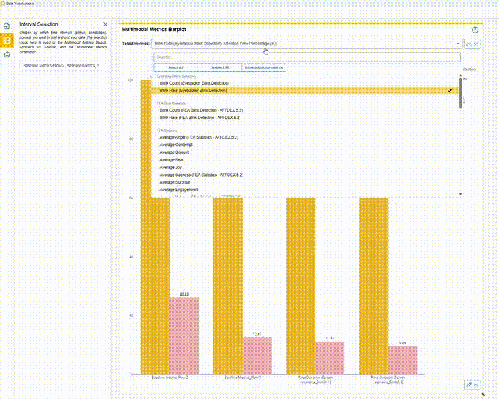Collapse the Select metrics dropdown arrow

point(458,44)
